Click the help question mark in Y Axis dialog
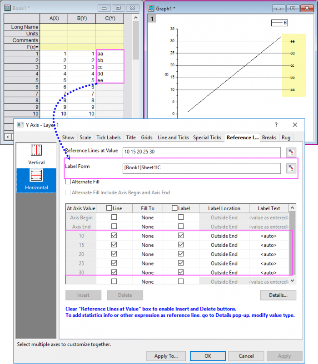The height and width of the screenshot is (364, 318). (276, 125)
